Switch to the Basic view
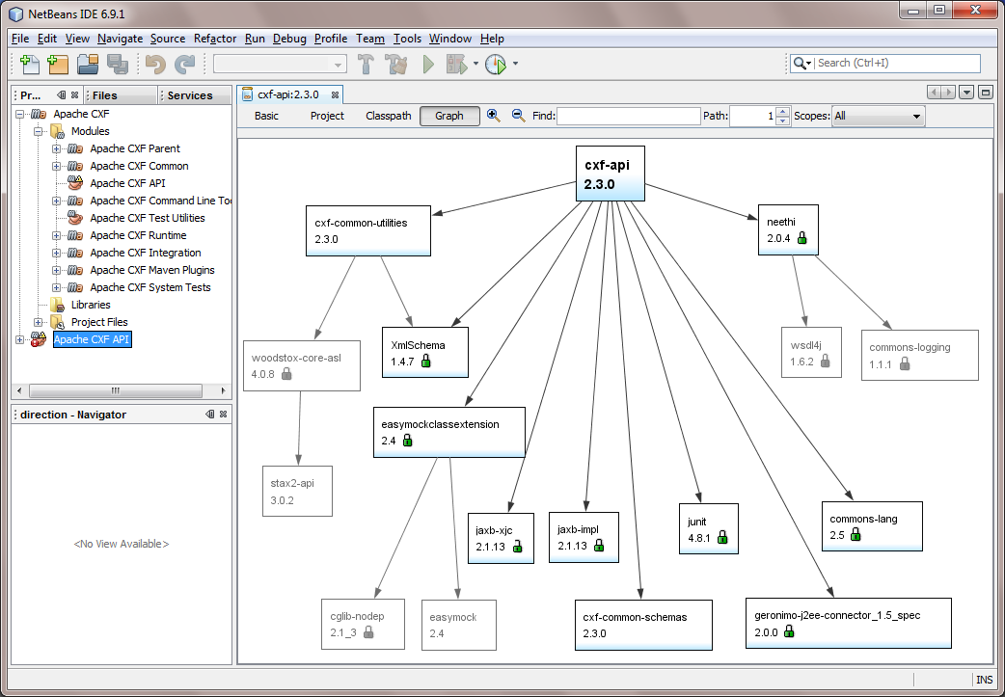The image size is (1005, 697). coord(266,116)
